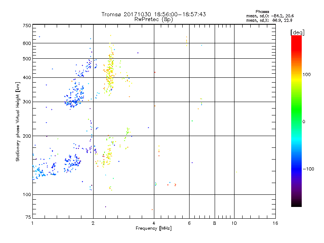The image size is (324, 243).
Task: Click the color bar's positive "100" label
Action: point(307,75)
